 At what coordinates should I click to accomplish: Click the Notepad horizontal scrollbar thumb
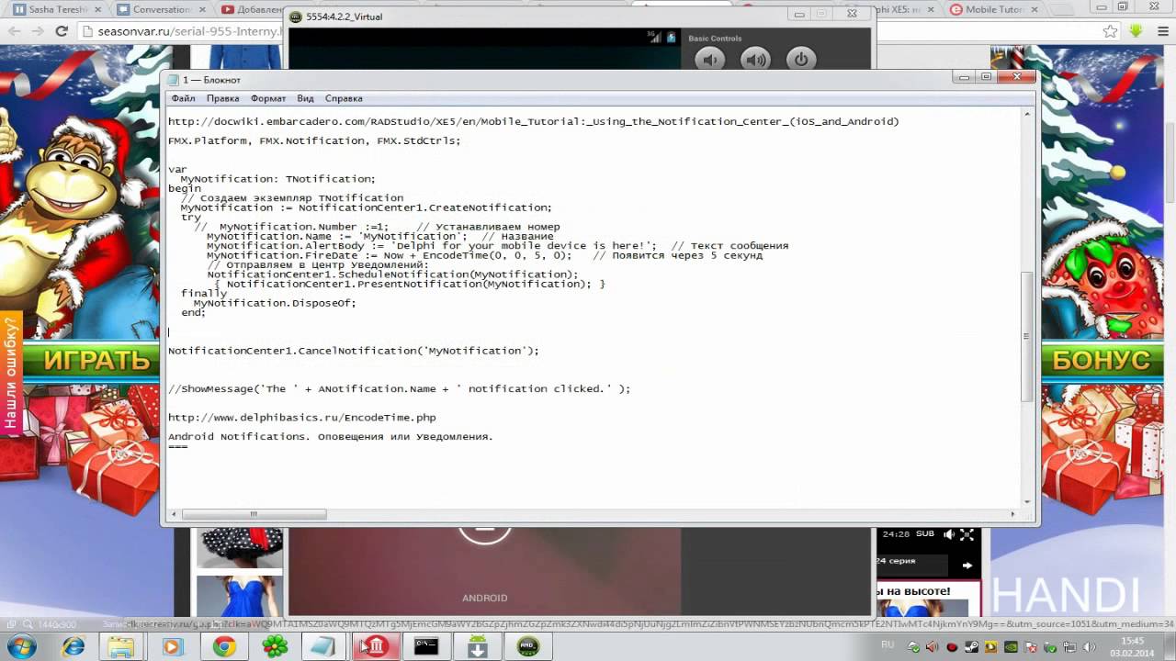coord(254,514)
